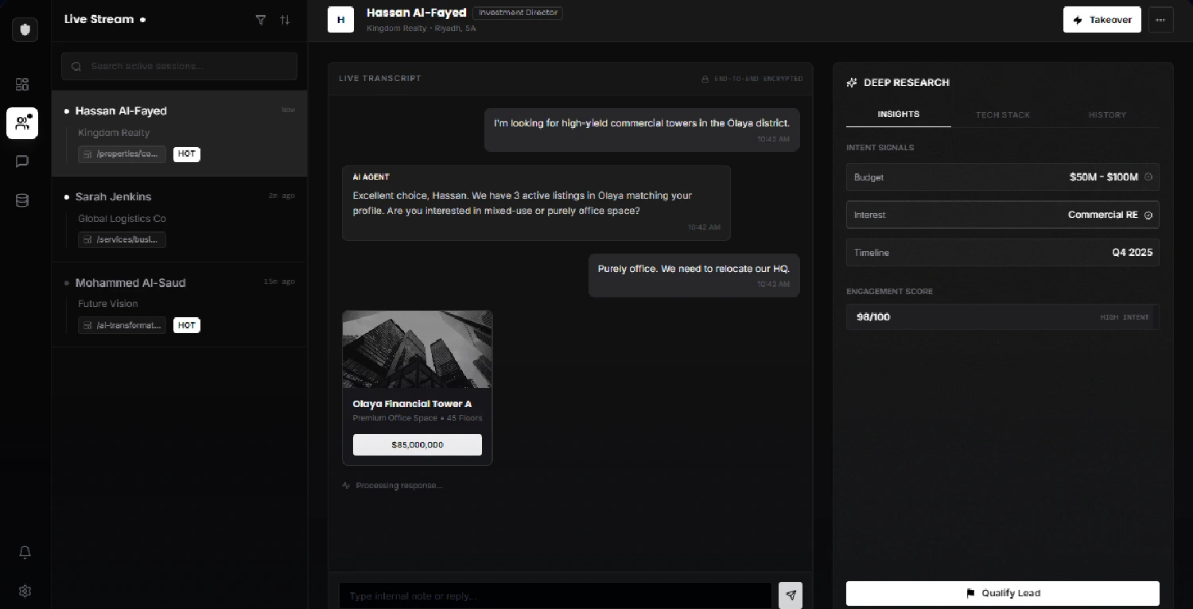Click the $85,000,000 price button
Image resolution: width=1193 pixels, height=609 pixels.
pyautogui.click(x=417, y=445)
